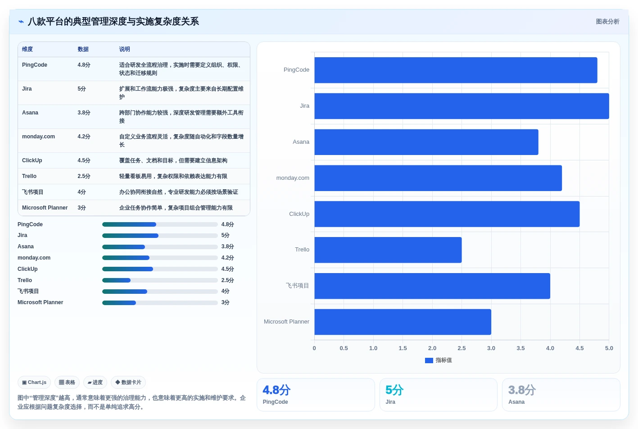638x429 pixels.
Task: Click the Microsoft Planner y-axis label
Action: point(286,322)
